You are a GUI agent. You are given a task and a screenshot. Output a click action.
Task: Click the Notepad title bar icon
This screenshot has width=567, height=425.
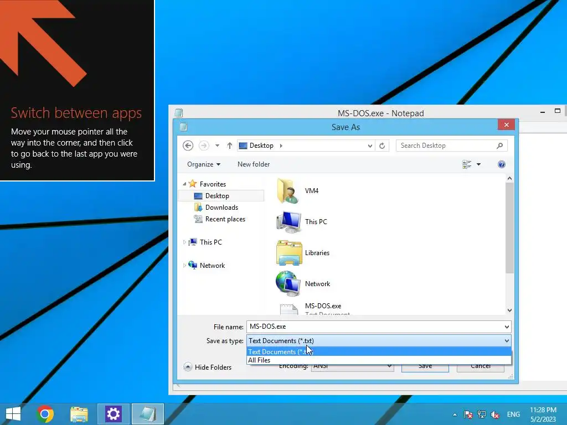(x=179, y=113)
